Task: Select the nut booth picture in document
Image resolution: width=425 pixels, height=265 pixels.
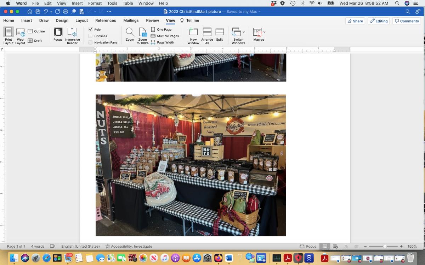Action: [x=191, y=165]
